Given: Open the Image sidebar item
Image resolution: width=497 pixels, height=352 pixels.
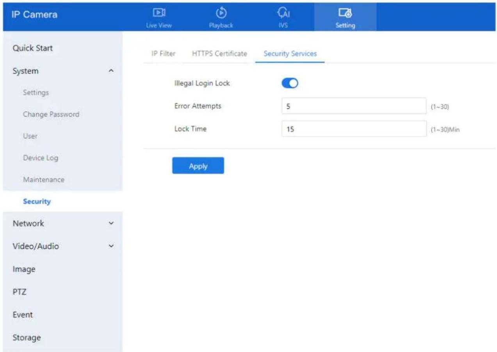Looking at the screenshot, I should (x=24, y=270).
